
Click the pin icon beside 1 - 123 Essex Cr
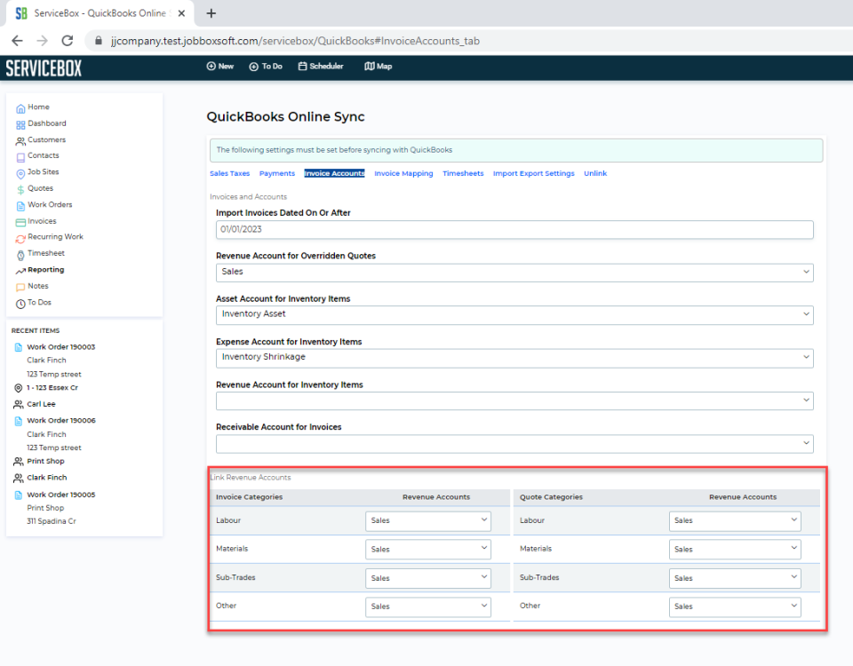pos(19,388)
